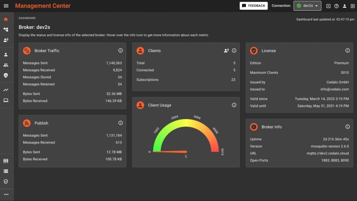The width and height of the screenshot is (357, 201).
Task: Click the logout icon in header
Action: [x=352, y=6]
